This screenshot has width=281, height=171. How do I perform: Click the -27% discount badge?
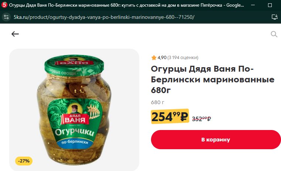tap(24, 161)
